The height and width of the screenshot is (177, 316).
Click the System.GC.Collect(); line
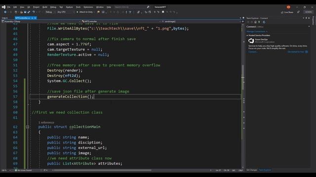[69, 81]
